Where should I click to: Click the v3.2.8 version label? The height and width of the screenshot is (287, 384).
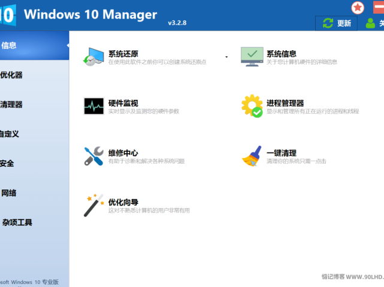177,23
